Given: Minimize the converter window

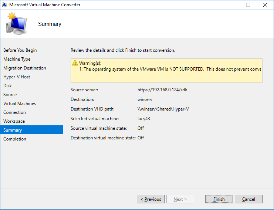Looking at the screenshot, I should click(231, 5).
